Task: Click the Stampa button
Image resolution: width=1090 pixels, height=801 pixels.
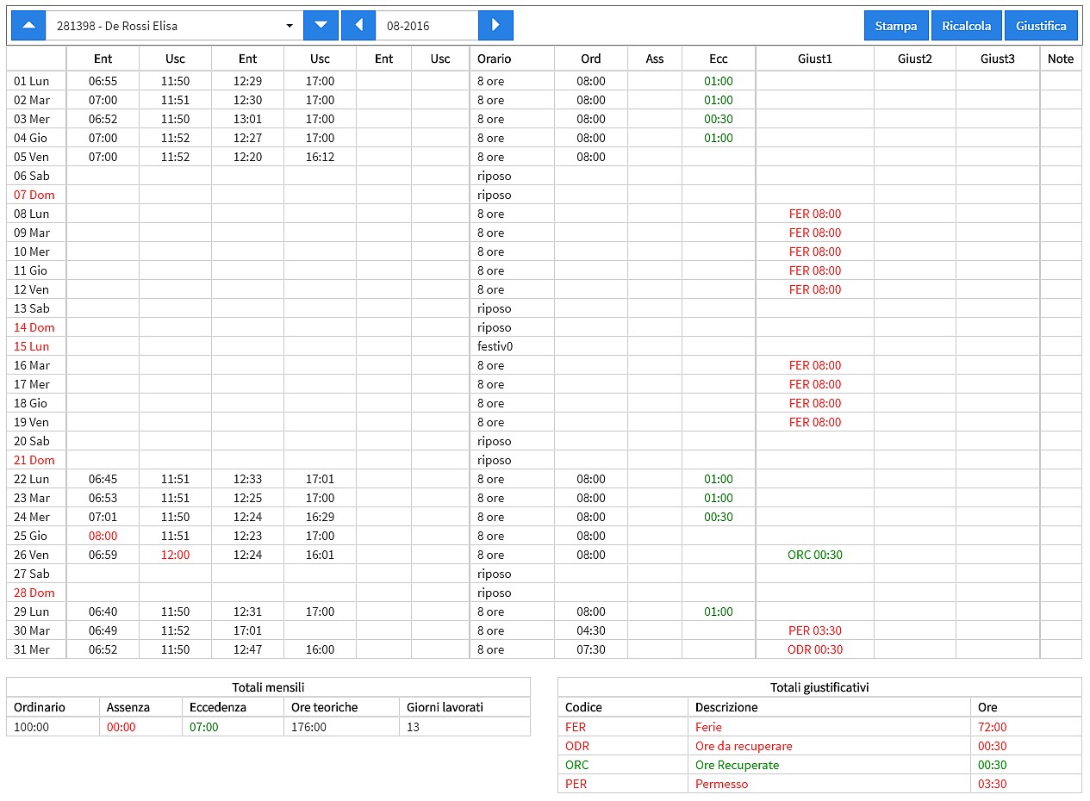Action: 896,26
